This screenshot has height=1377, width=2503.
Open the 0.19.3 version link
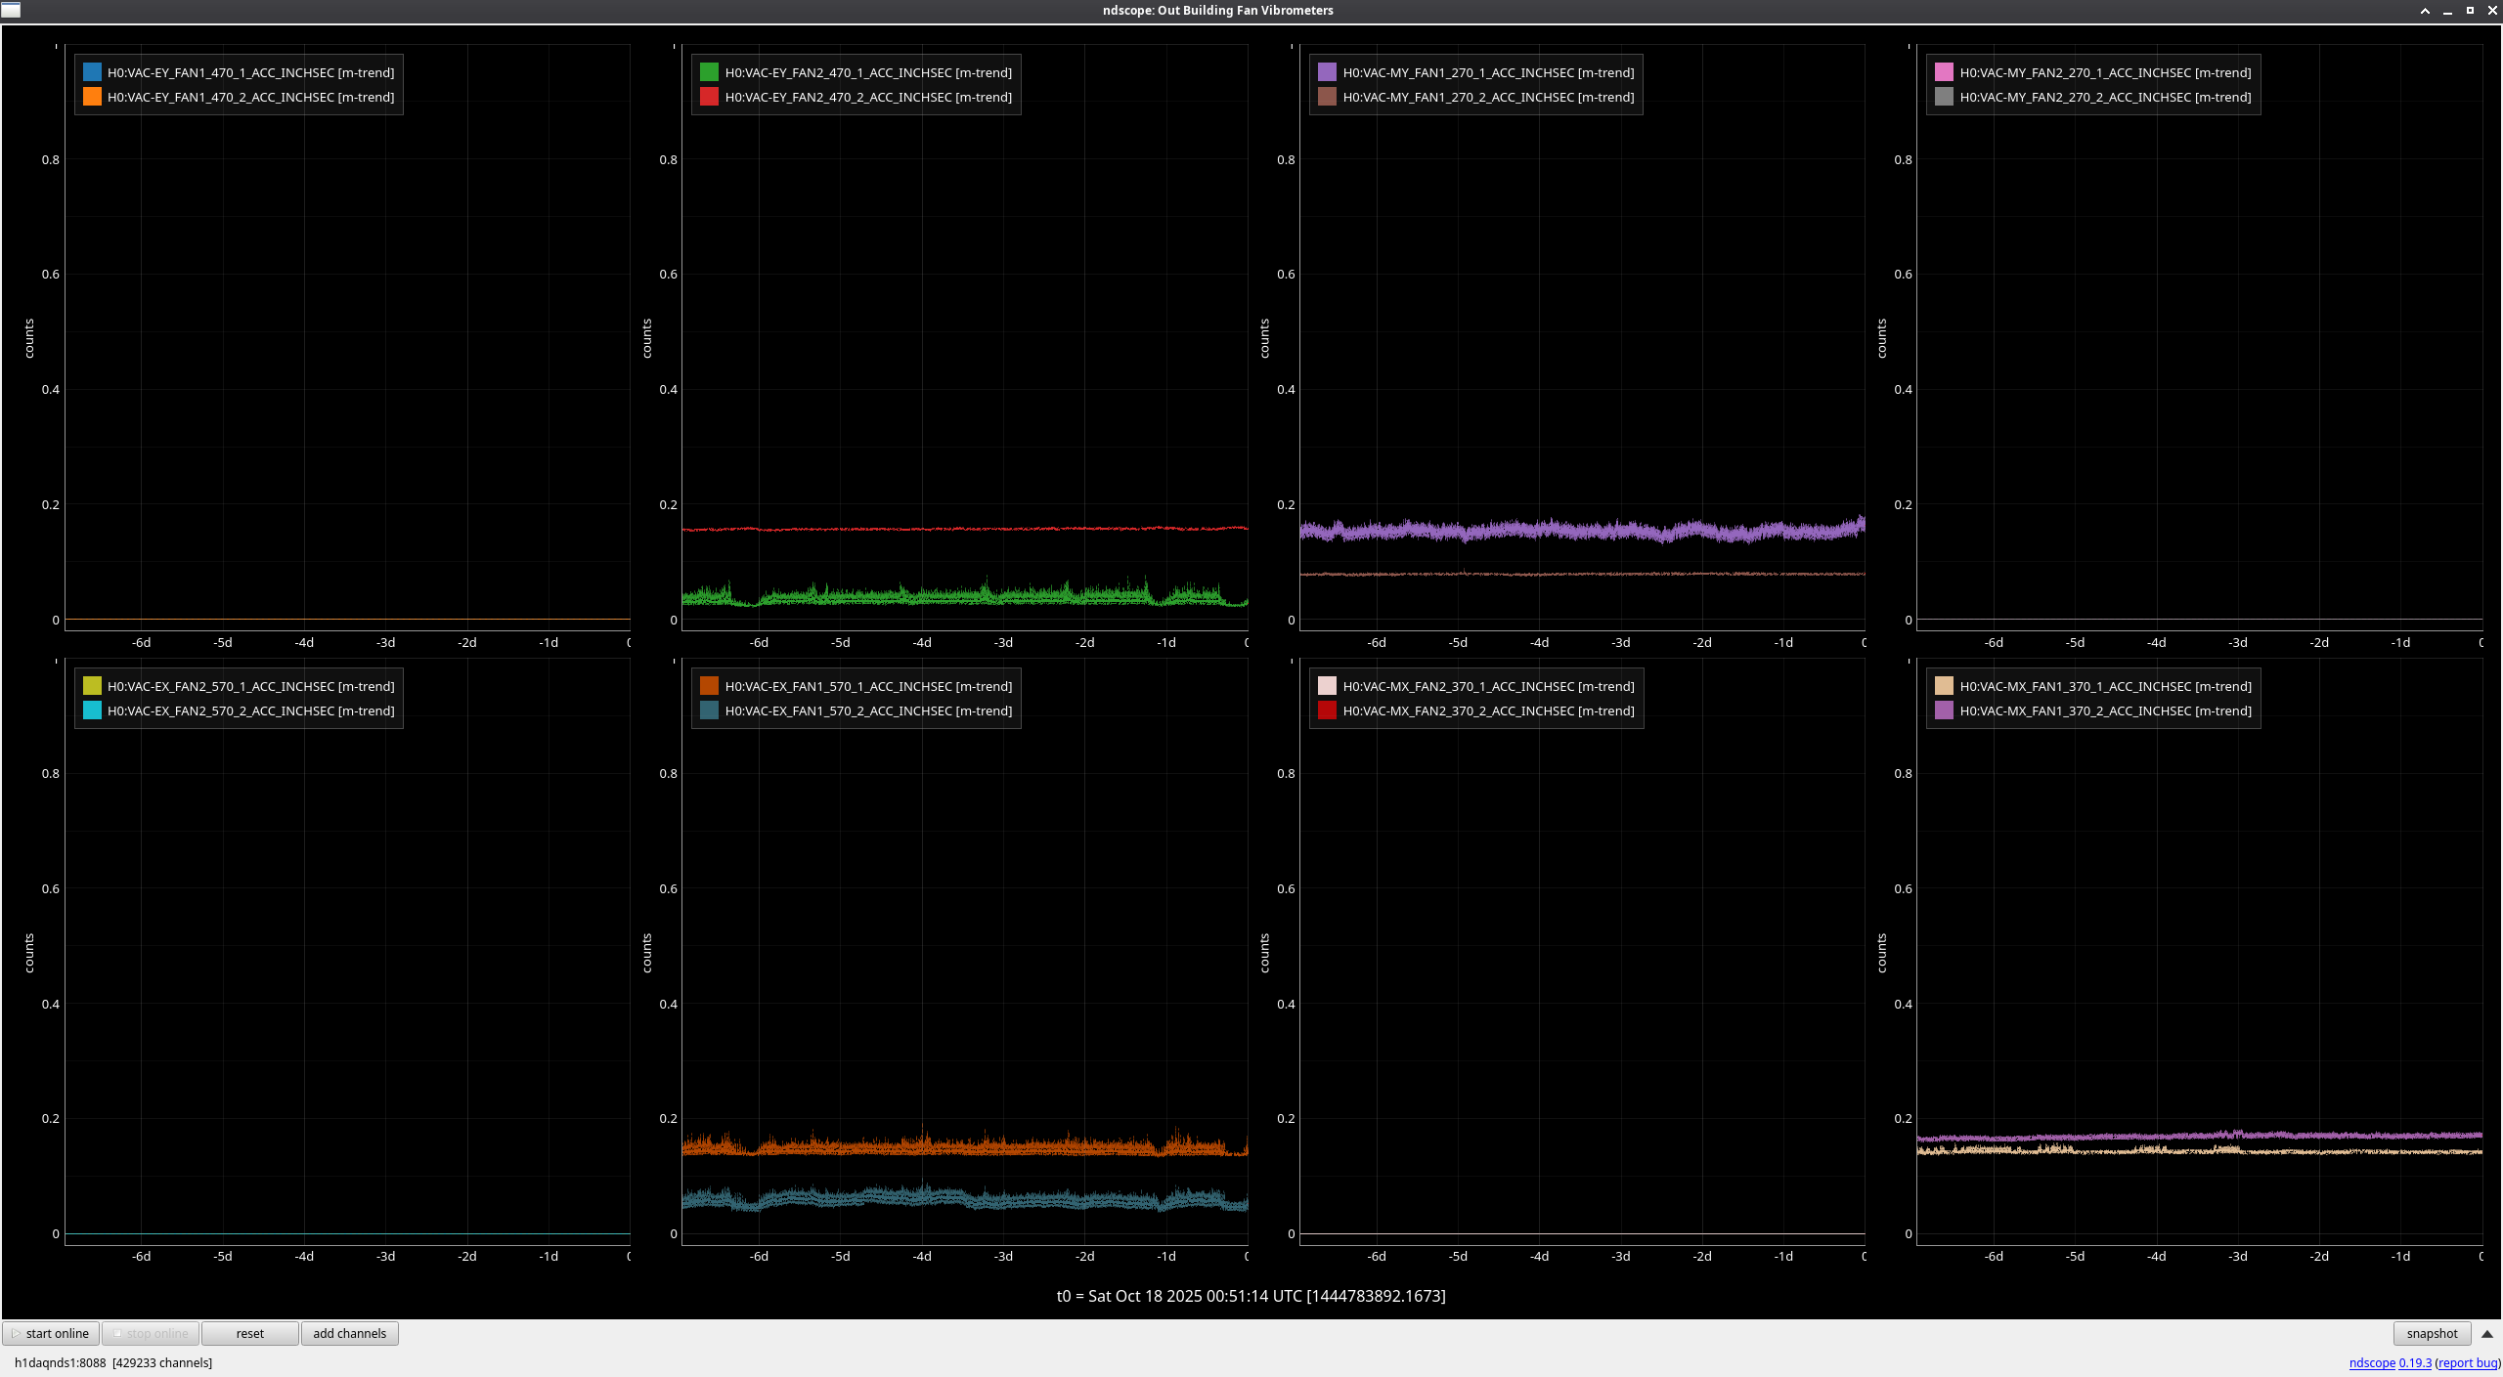[2414, 1362]
